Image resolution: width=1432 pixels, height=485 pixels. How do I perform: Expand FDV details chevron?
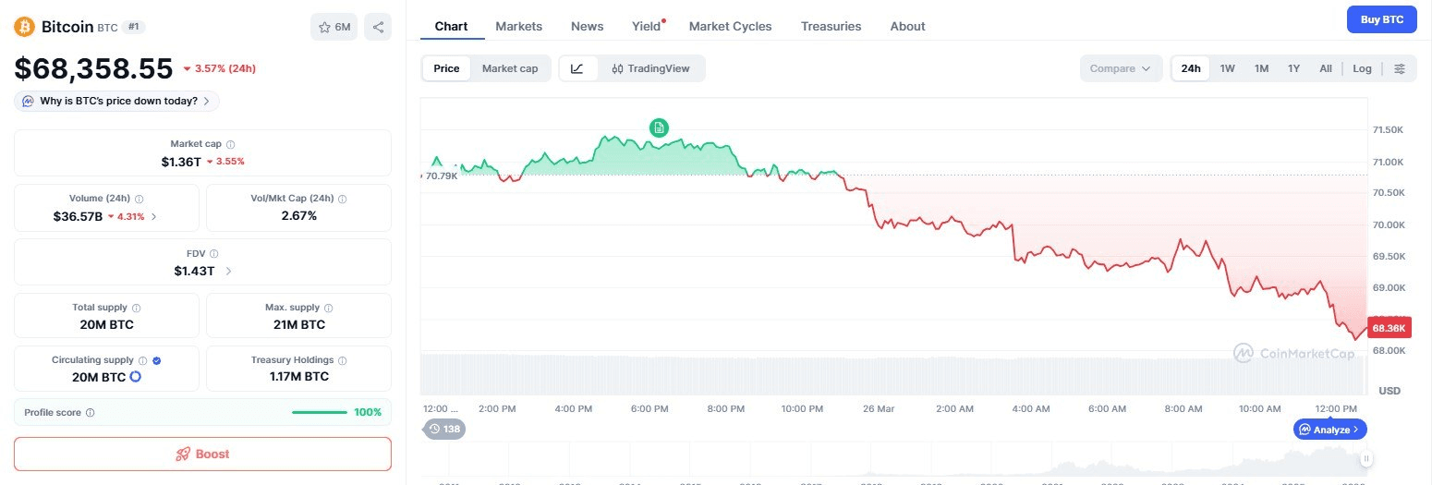[228, 271]
